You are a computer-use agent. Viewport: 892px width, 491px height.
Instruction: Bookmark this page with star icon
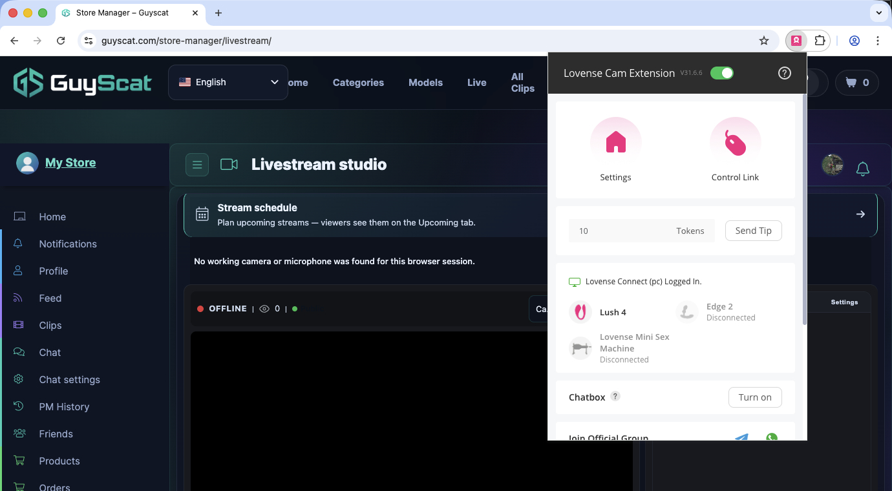click(x=764, y=41)
